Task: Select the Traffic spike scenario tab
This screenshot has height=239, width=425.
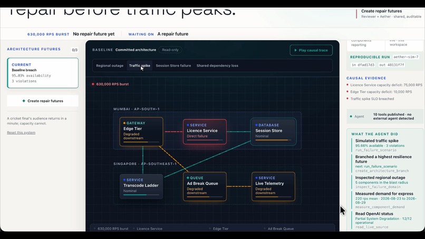Action: 140,65
